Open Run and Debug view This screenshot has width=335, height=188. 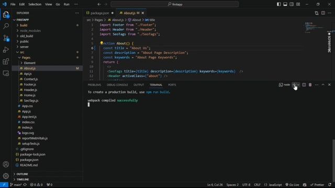pyautogui.click(x=6, y=50)
